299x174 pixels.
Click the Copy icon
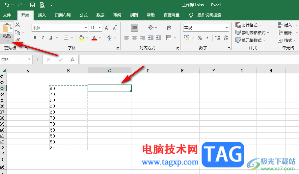click(x=17, y=33)
